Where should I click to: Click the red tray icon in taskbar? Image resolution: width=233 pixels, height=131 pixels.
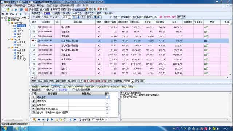click(x=206, y=128)
